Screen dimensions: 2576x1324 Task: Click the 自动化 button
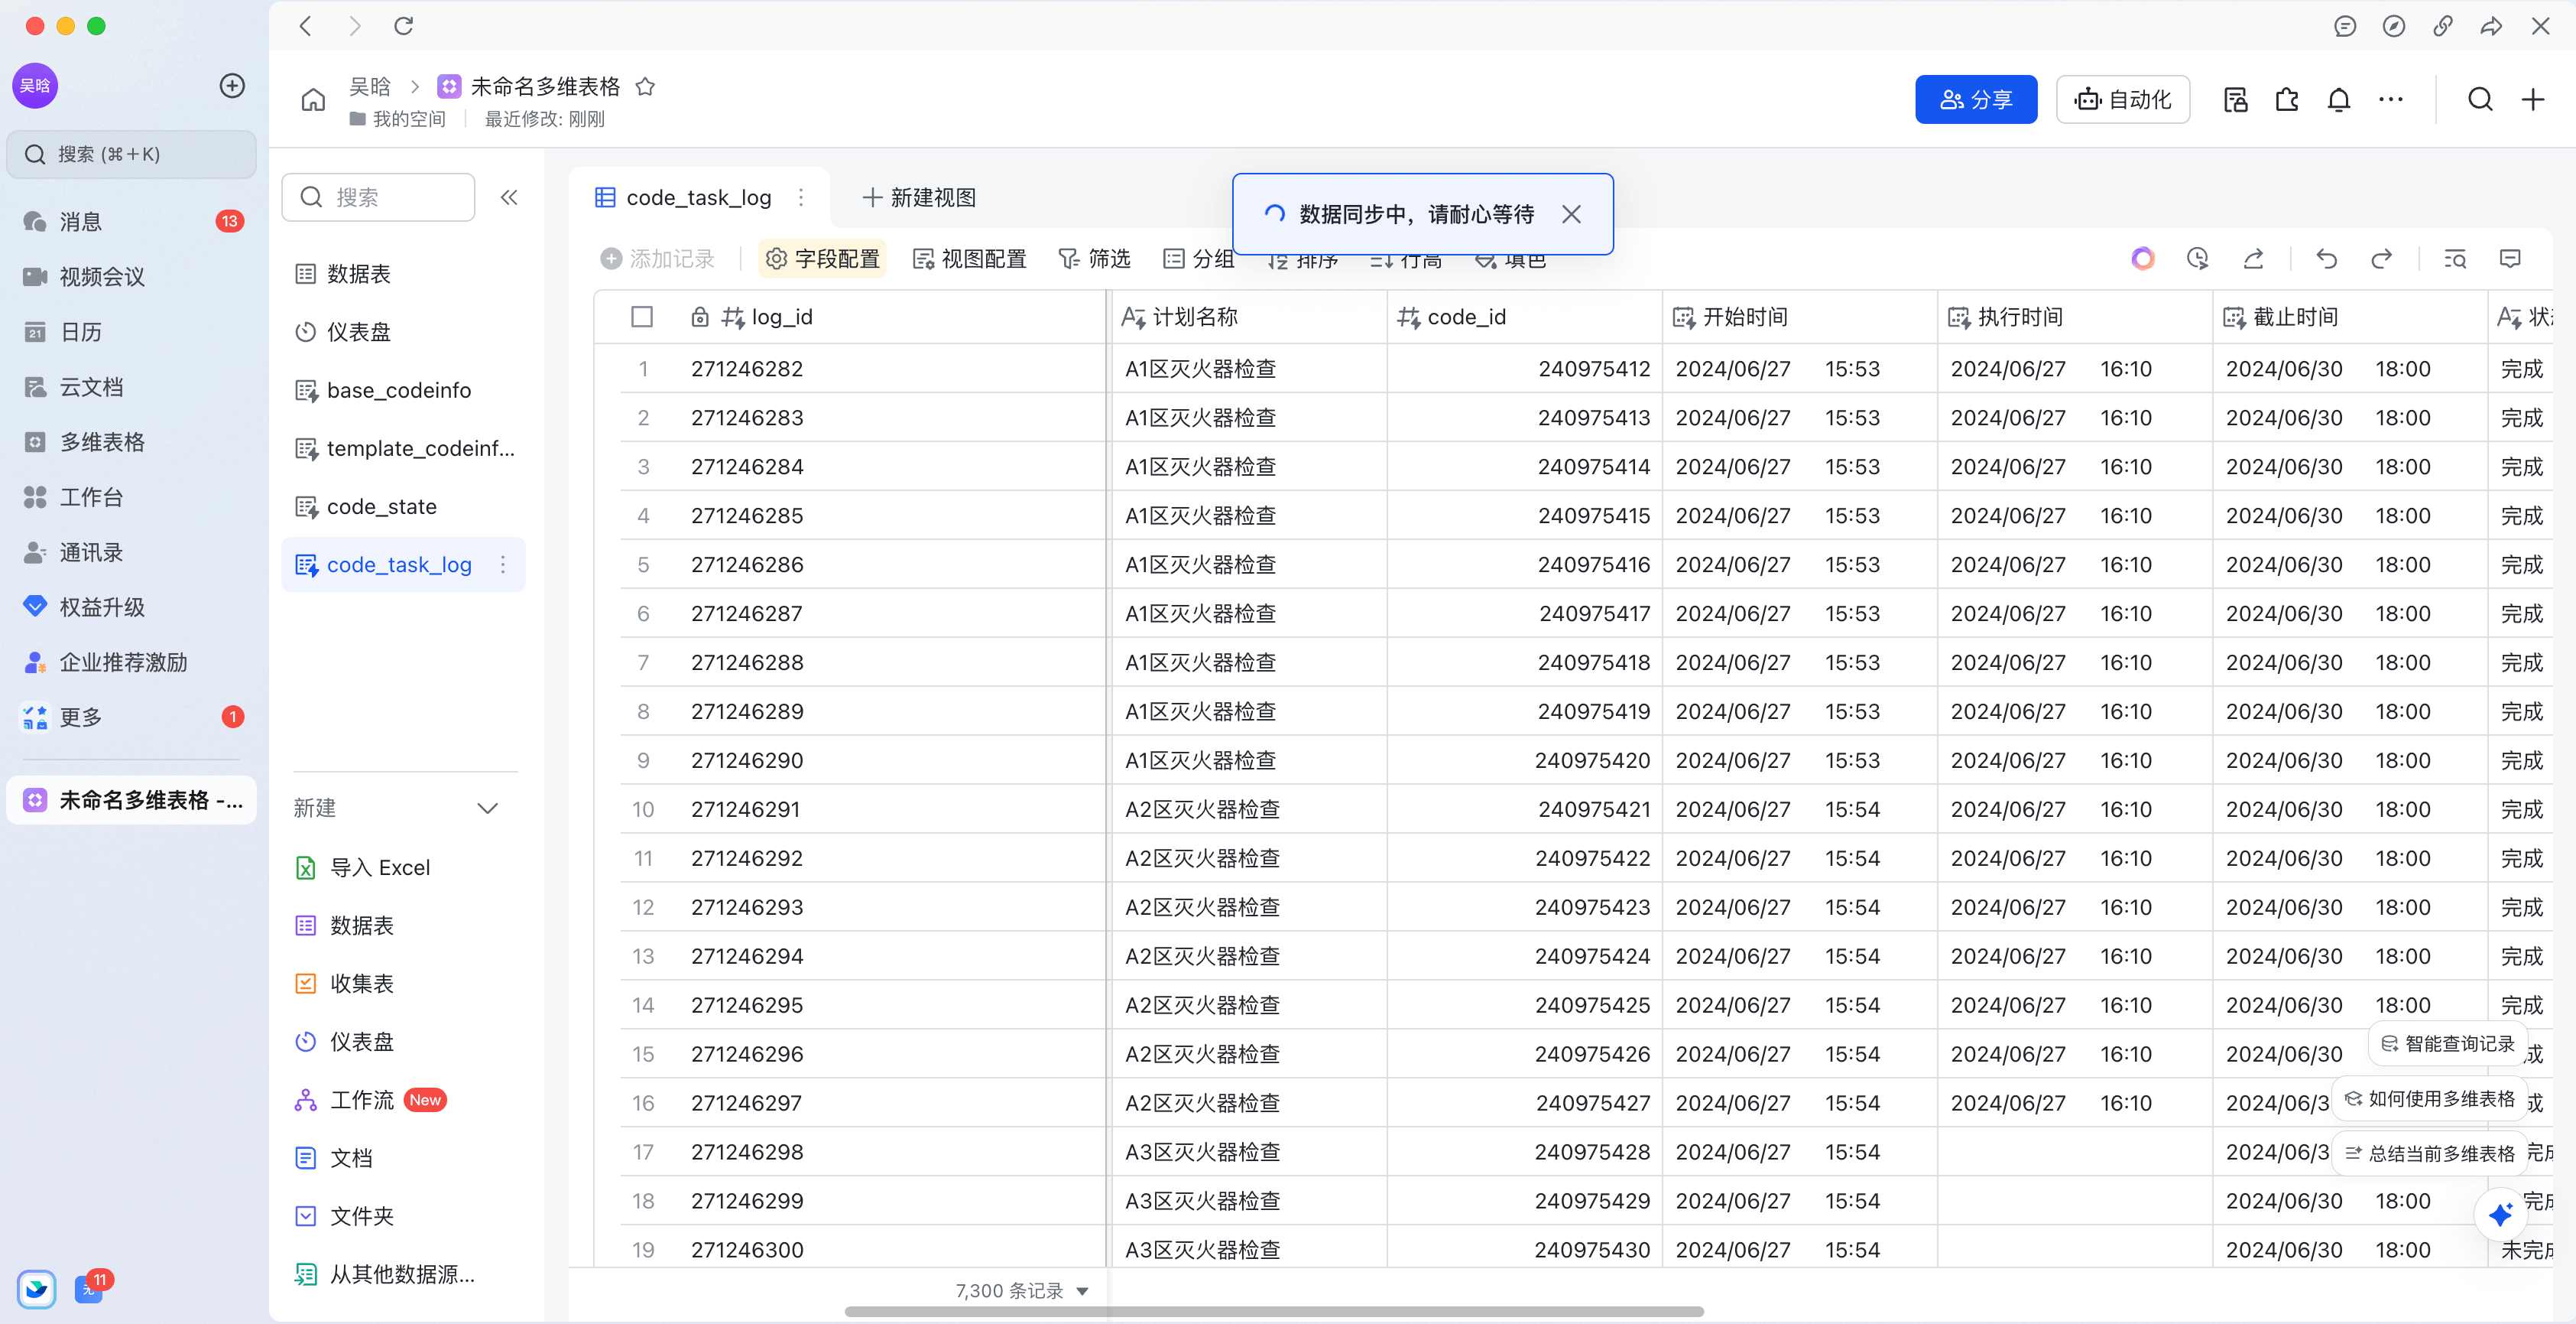(2123, 99)
